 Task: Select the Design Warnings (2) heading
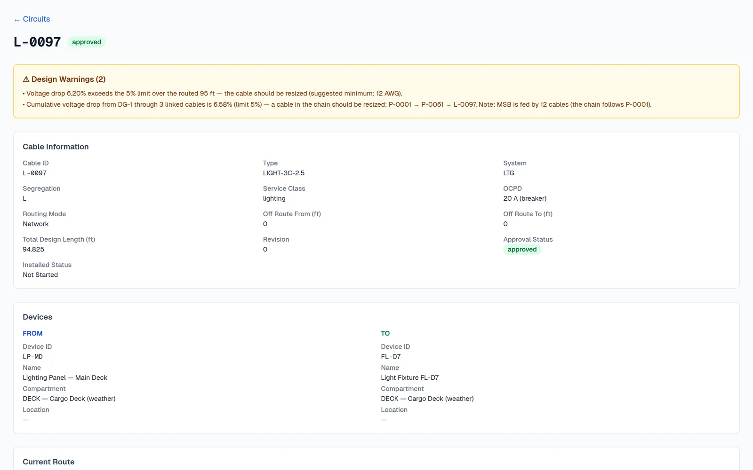pyautogui.click(x=64, y=79)
